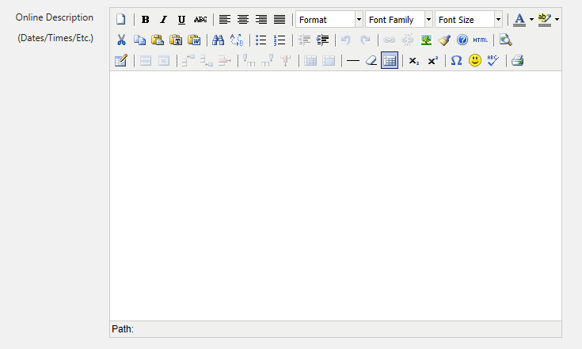Insert table column after icon
This screenshot has width=582, height=349.
(268, 60)
